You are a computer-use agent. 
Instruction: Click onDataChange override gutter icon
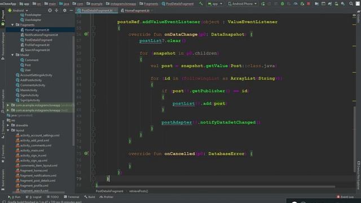pos(86,34)
